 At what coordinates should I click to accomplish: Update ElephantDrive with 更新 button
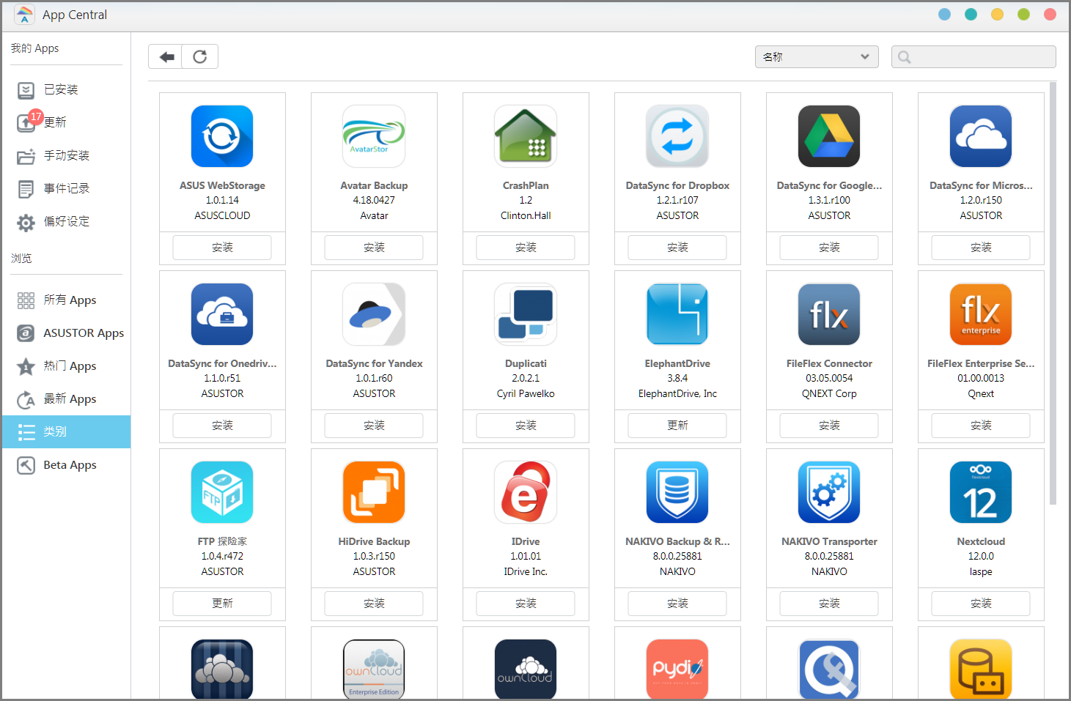click(x=677, y=426)
